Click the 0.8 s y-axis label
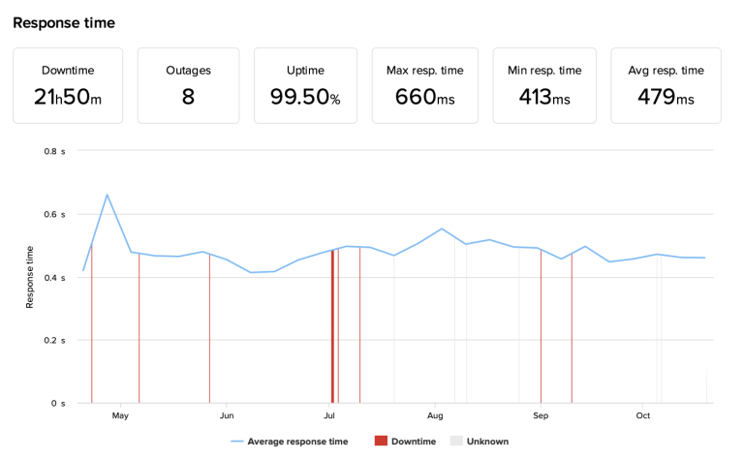This screenshot has width=744, height=459. pos(54,151)
